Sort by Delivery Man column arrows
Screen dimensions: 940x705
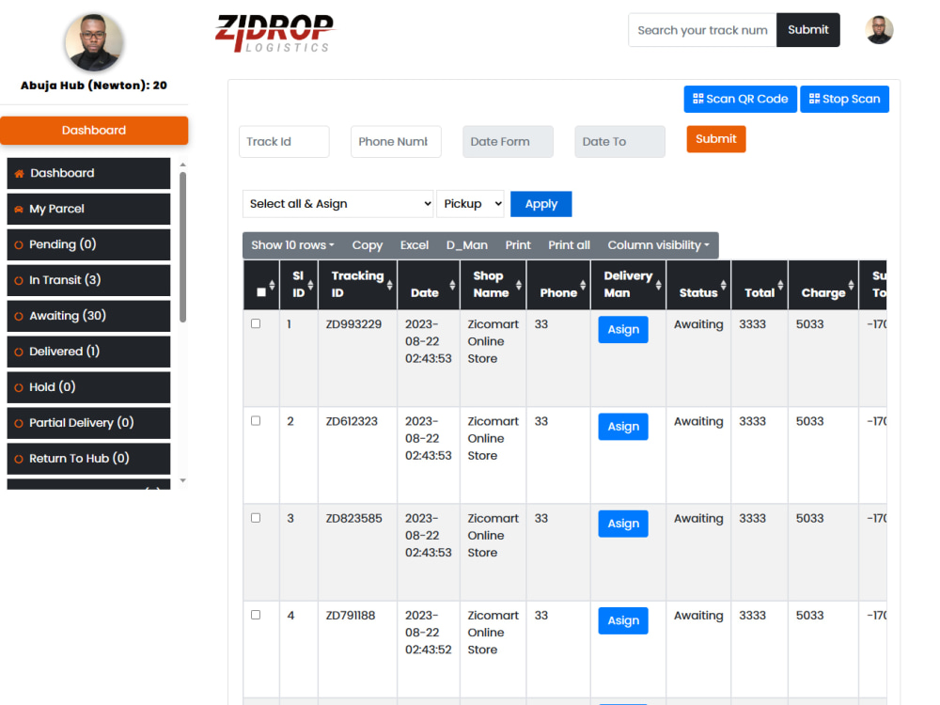(x=658, y=285)
